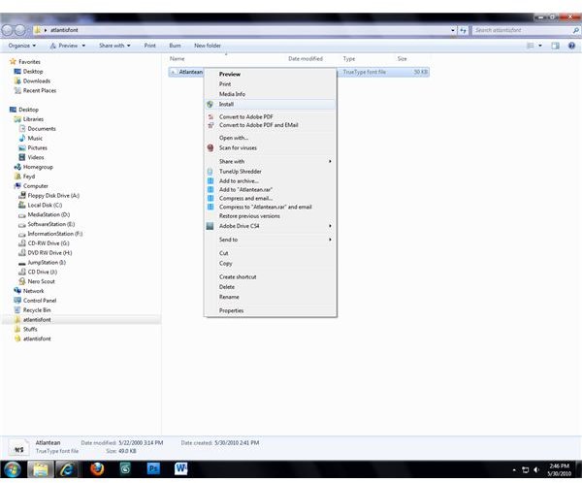Click the Back navigation button

pos(8,30)
